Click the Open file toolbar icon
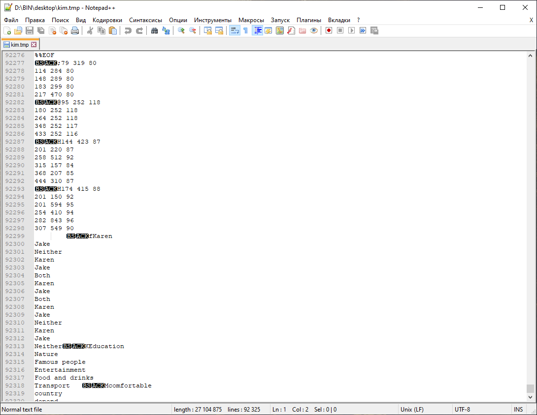 coord(18,31)
